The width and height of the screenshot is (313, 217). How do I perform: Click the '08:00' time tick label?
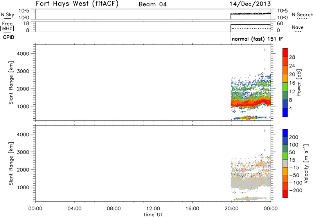pyautogui.click(x=114, y=209)
